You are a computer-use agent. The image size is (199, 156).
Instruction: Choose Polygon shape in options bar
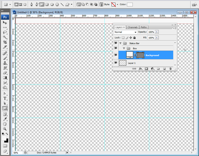57,5
